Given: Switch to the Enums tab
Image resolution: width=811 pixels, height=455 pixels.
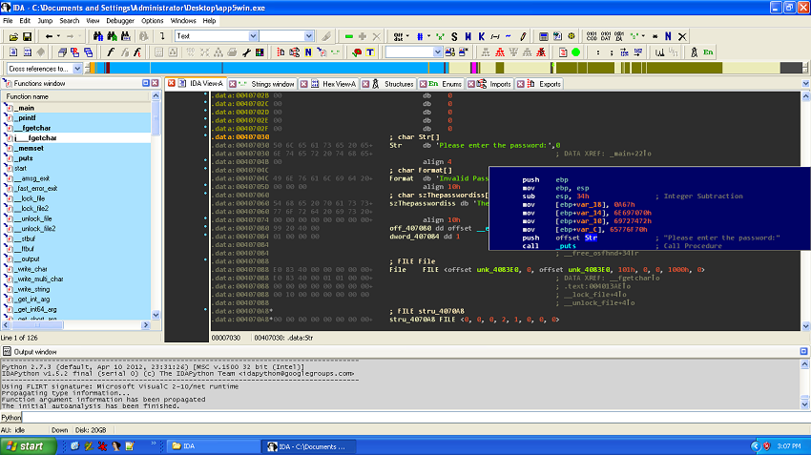Looking at the screenshot, I should (451, 84).
